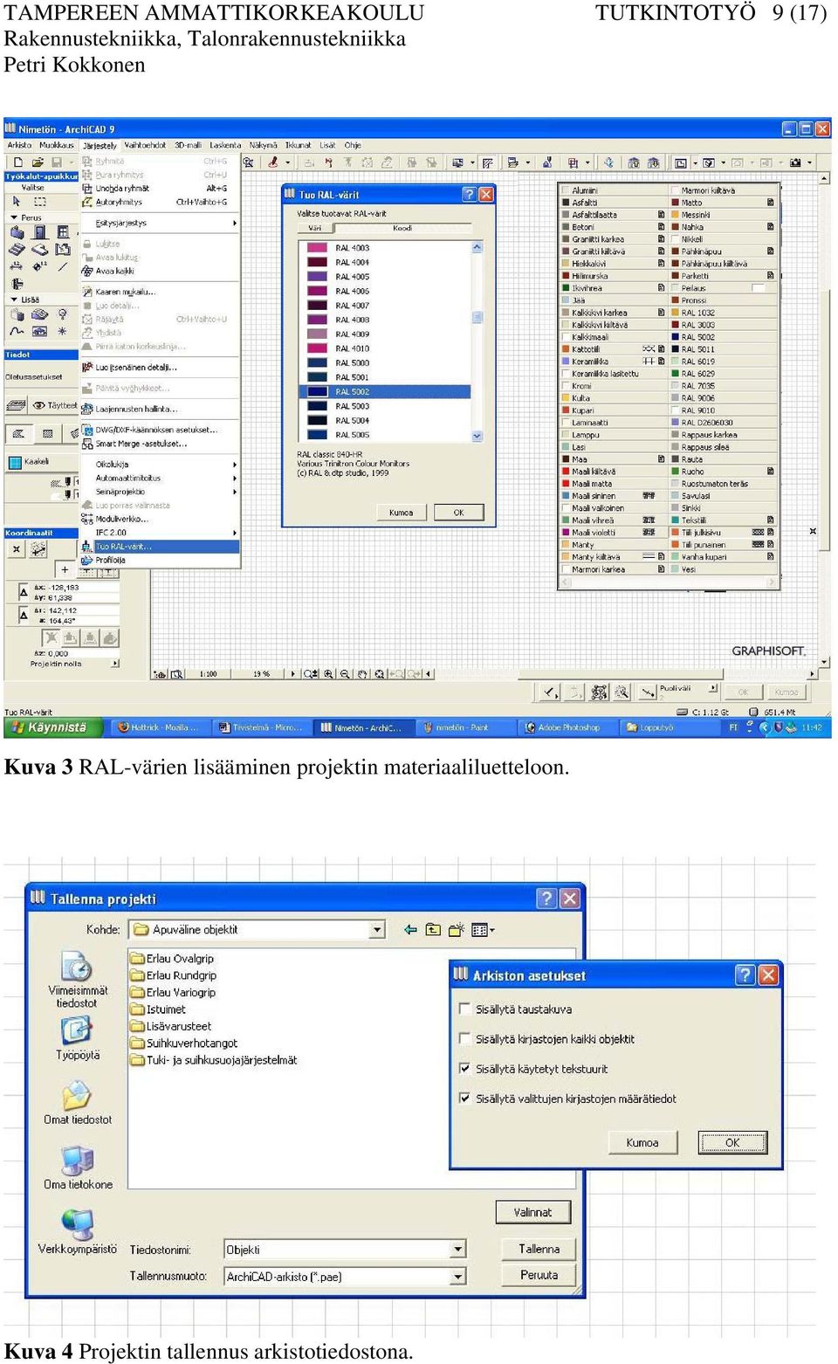Click the help question mark in Tuo RAL-värit
Screen dimensions: 838x1364
469,194
